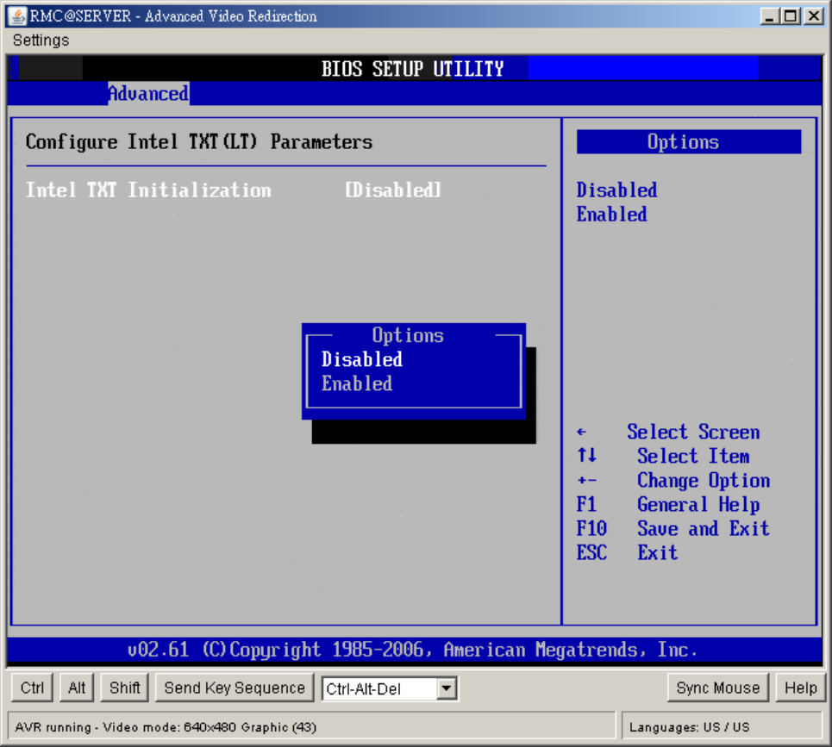Image resolution: width=832 pixels, height=747 pixels.
Task: Click Disabled in the right Options panel
Action: click(x=616, y=190)
